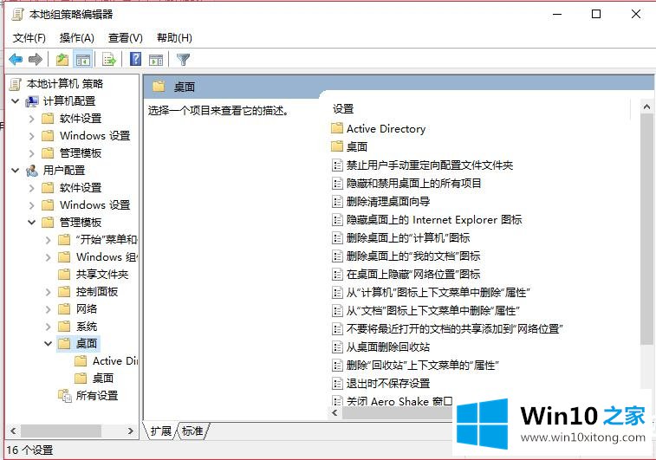Image resolution: width=656 pixels, height=460 pixels.
Task: Open Help via question mark icon
Action: (x=135, y=60)
